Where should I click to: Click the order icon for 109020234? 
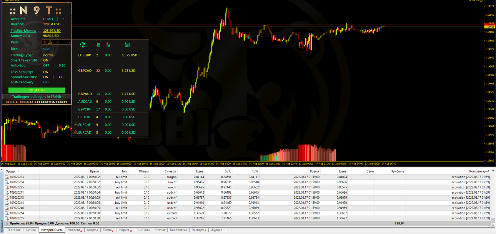[x=7, y=182]
